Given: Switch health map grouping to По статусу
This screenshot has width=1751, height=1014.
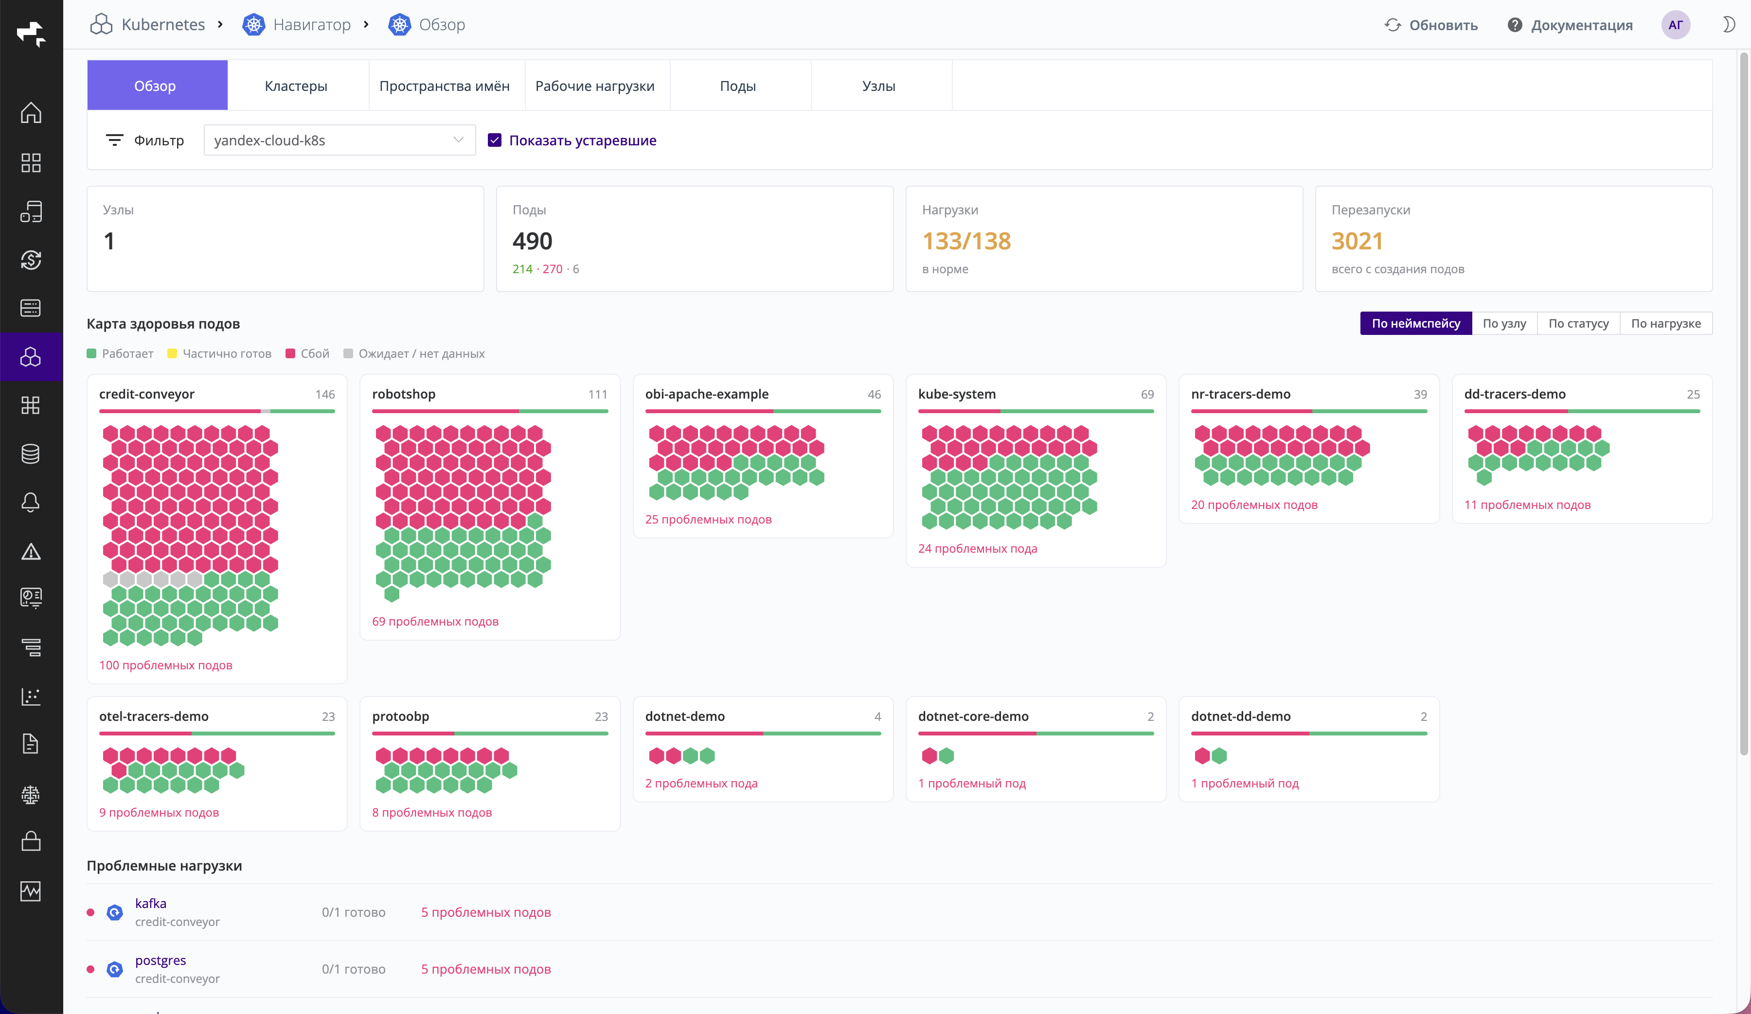Looking at the screenshot, I should click(1579, 323).
